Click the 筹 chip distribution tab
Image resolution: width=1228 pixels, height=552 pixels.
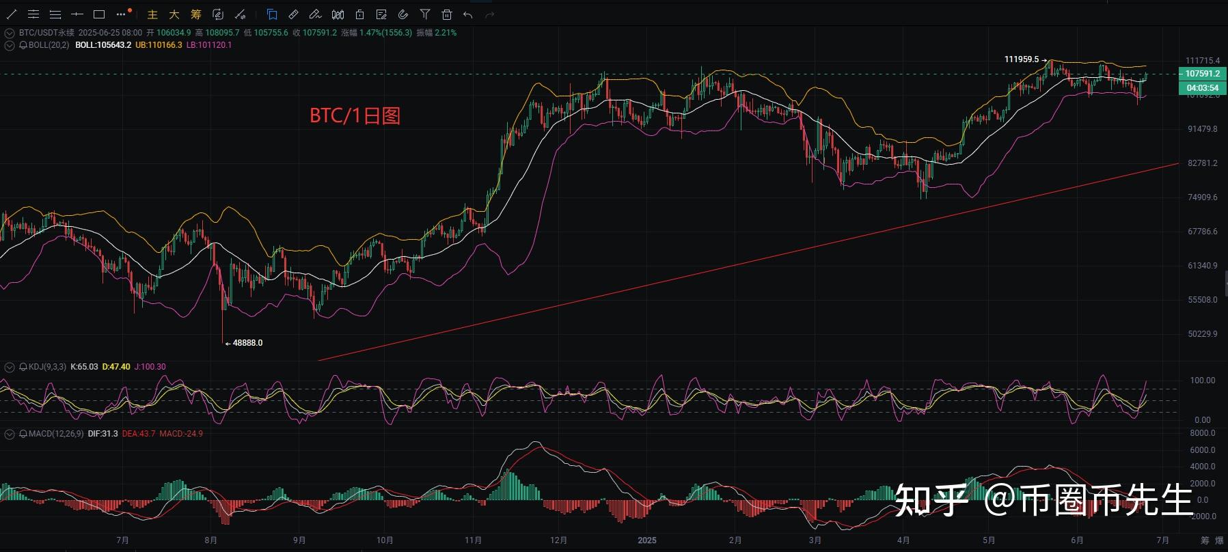coord(196,14)
